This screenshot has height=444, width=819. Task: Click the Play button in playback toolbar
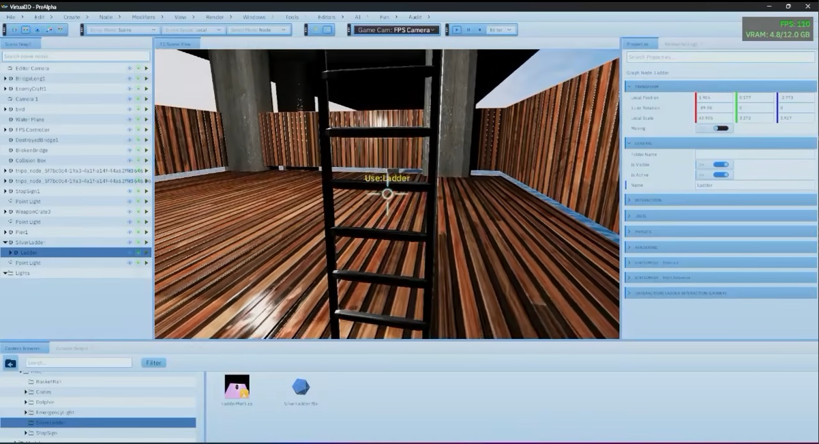click(x=458, y=30)
